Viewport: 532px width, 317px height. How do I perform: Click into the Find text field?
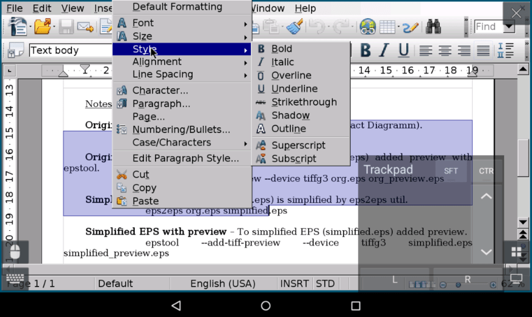tap(488, 26)
